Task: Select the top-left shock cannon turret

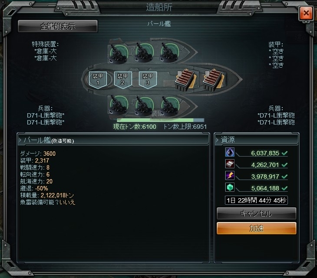Action: [119, 53]
